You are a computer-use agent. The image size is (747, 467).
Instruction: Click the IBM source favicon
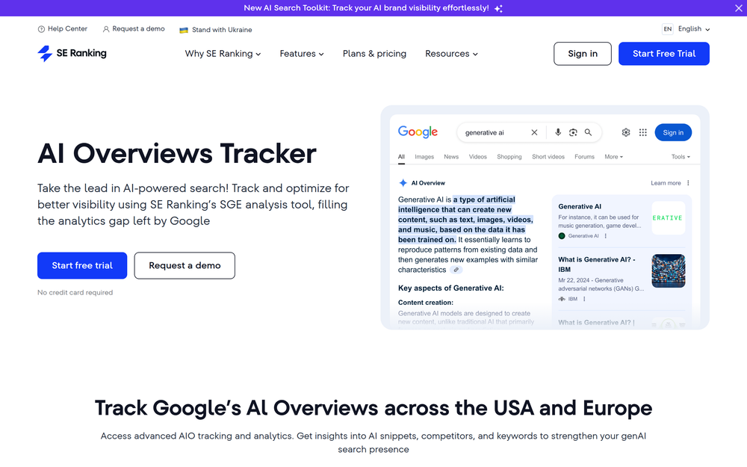coord(562,300)
